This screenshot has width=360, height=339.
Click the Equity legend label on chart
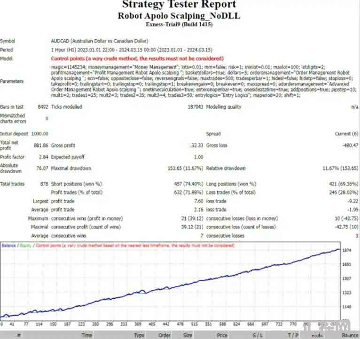pyautogui.click(x=25, y=245)
